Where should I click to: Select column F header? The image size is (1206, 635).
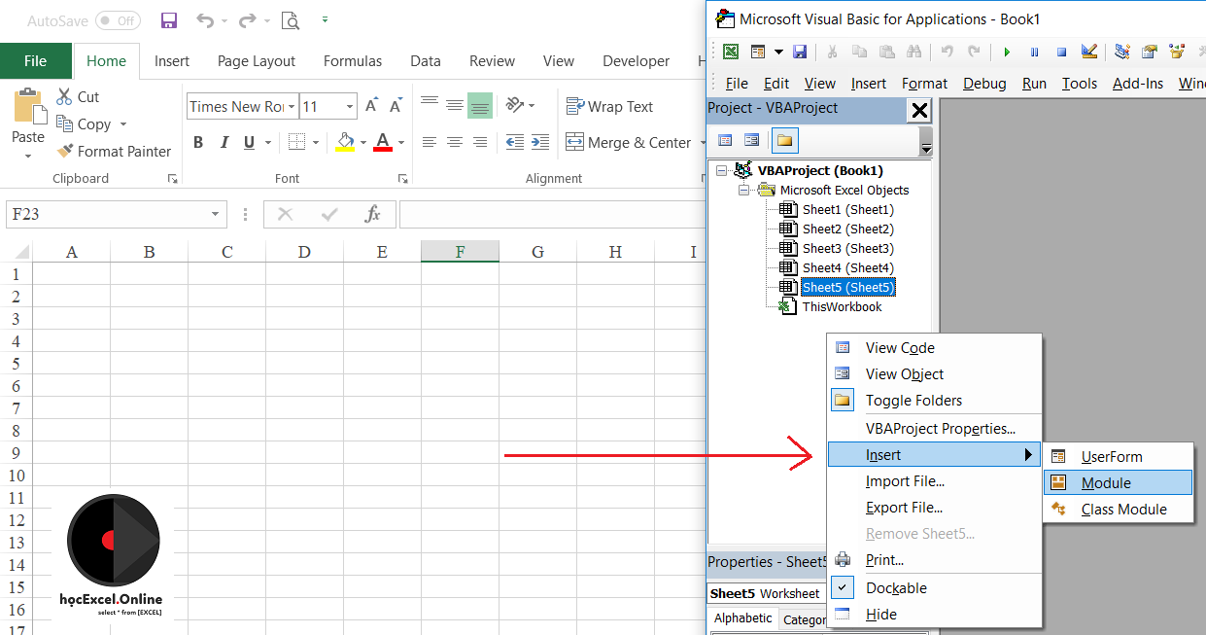coord(460,252)
